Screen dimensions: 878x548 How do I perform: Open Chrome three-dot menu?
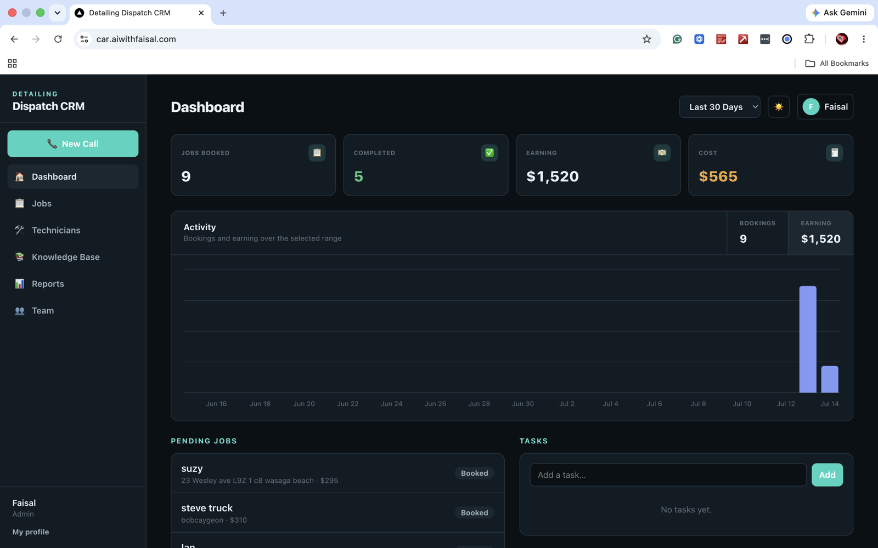pyautogui.click(x=864, y=39)
